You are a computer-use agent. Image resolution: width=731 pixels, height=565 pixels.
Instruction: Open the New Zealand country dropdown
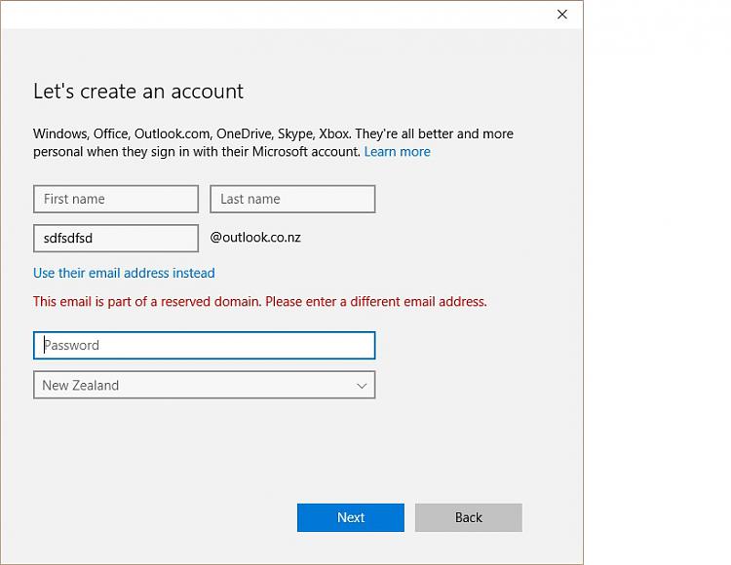[x=205, y=385]
